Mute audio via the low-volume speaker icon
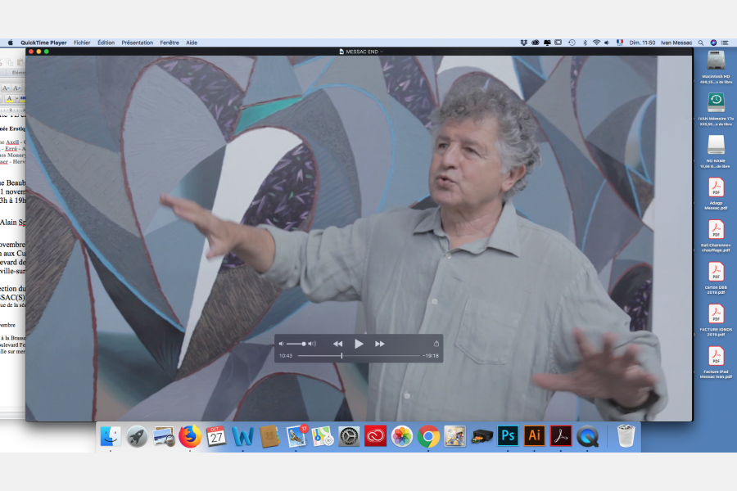 (x=282, y=344)
